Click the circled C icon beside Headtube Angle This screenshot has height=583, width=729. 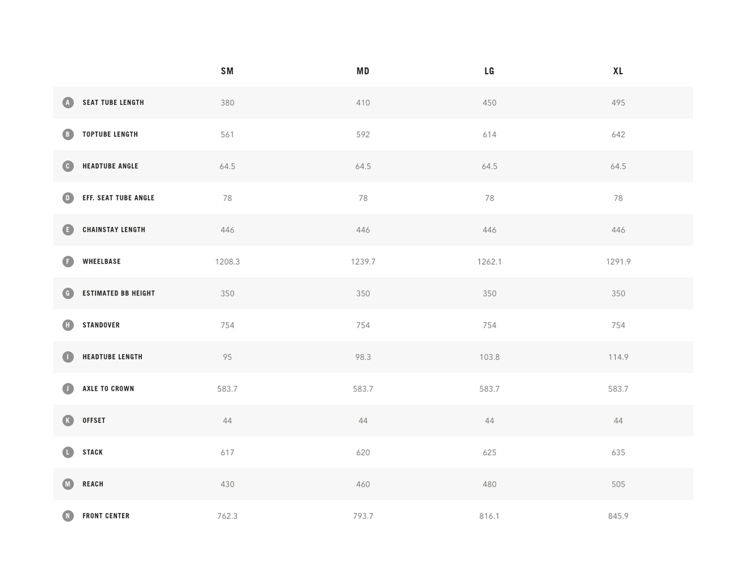(x=68, y=166)
